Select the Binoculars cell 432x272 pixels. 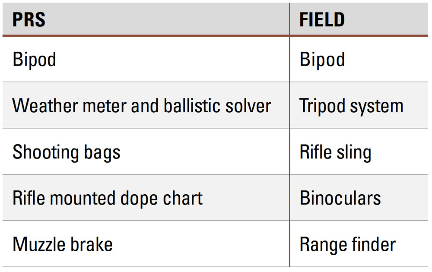point(359,198)
